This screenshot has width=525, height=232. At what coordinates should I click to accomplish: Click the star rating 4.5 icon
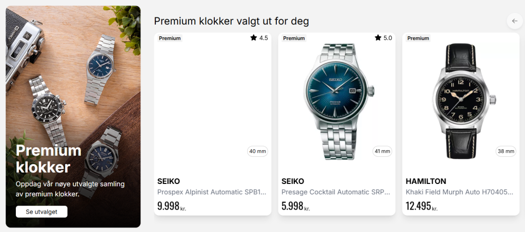(253, 38)
